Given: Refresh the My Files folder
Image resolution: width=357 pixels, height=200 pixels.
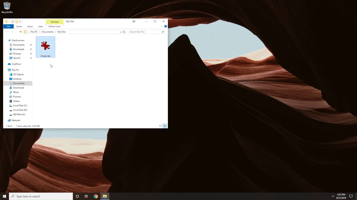Looking at the screenshot, I should (x=124, y=32).
